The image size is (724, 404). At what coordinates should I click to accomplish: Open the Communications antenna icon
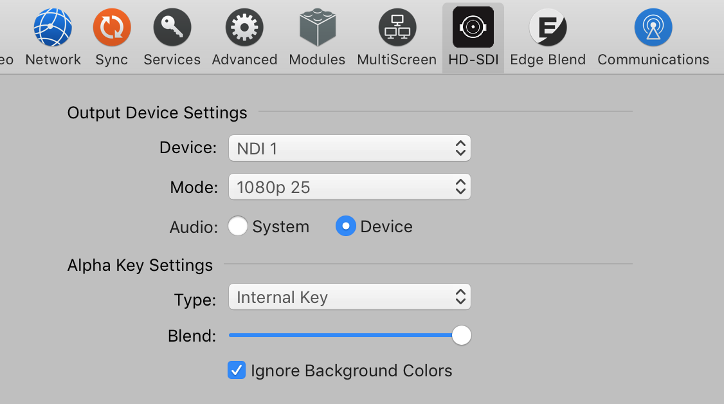click(653, 28)
